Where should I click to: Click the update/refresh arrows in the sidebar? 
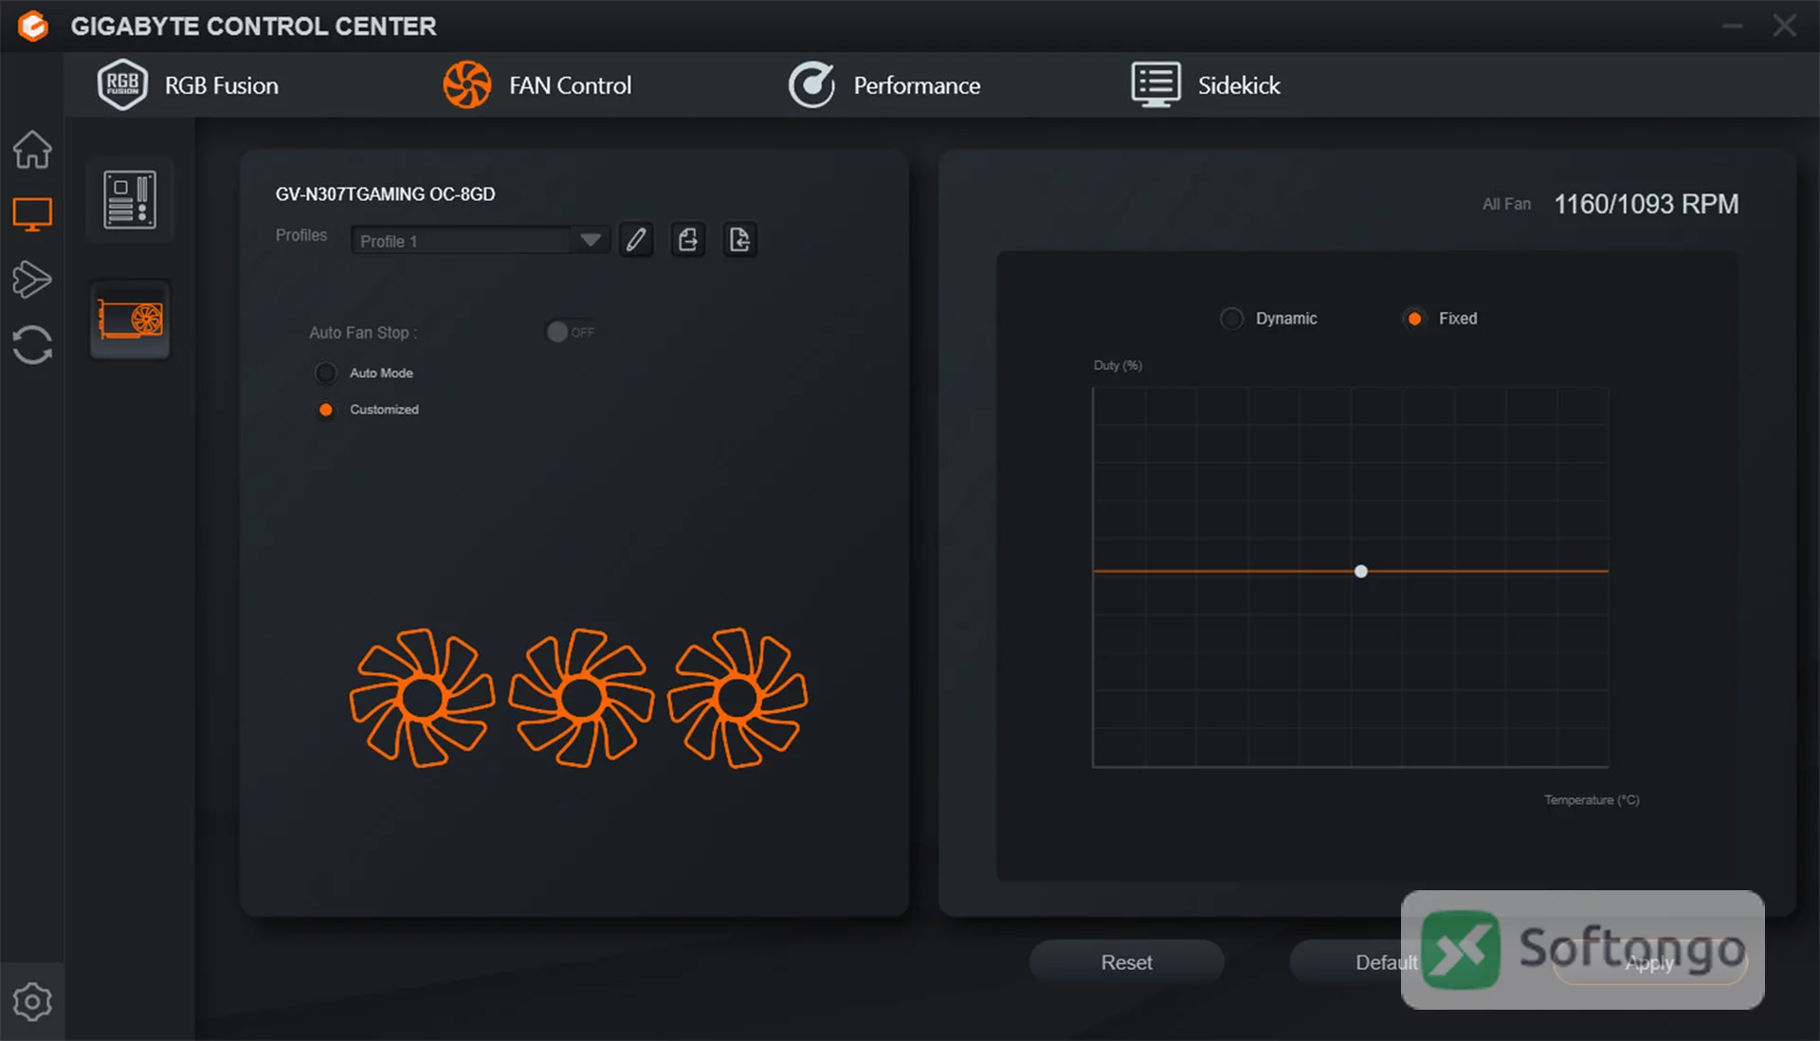pyautogui.click(x=32, y=345)
